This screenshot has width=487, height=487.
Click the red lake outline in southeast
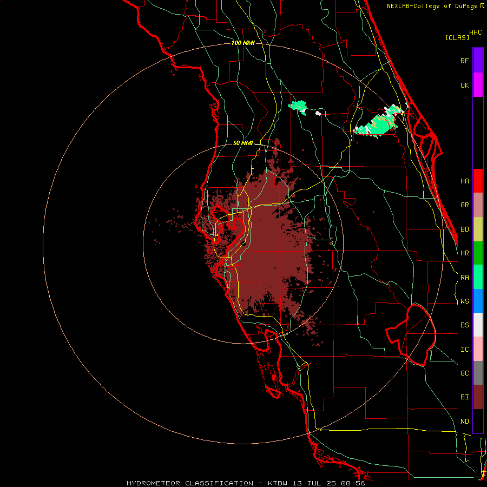[x=411, y=335]
